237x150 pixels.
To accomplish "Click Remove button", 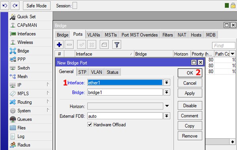I will [x=190, y=136].
